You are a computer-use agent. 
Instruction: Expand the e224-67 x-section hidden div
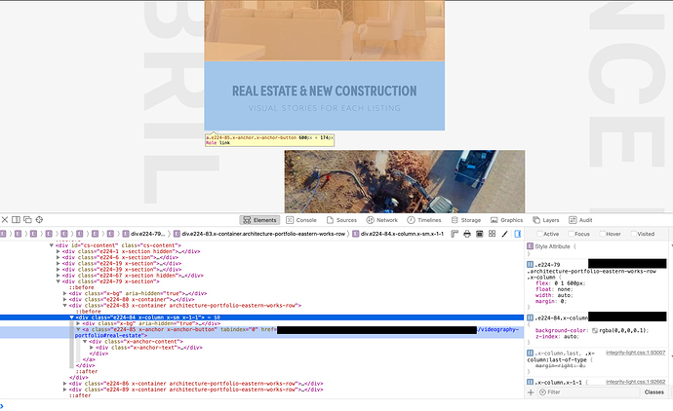coord(59,276)
